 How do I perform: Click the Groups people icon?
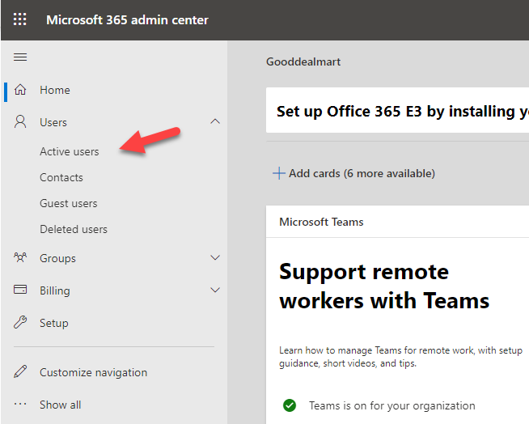[x=20, y=258]
